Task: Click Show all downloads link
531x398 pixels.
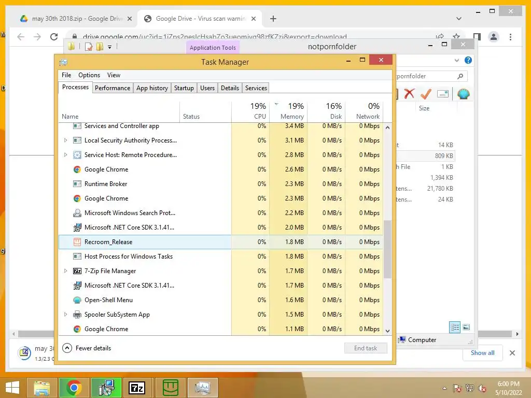Action: 482,352
